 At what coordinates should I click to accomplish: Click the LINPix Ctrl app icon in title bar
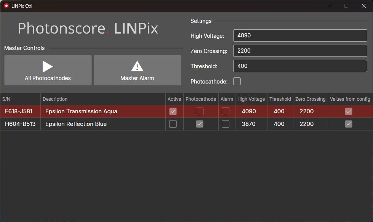pyautogui.click(x=6, y=6)
